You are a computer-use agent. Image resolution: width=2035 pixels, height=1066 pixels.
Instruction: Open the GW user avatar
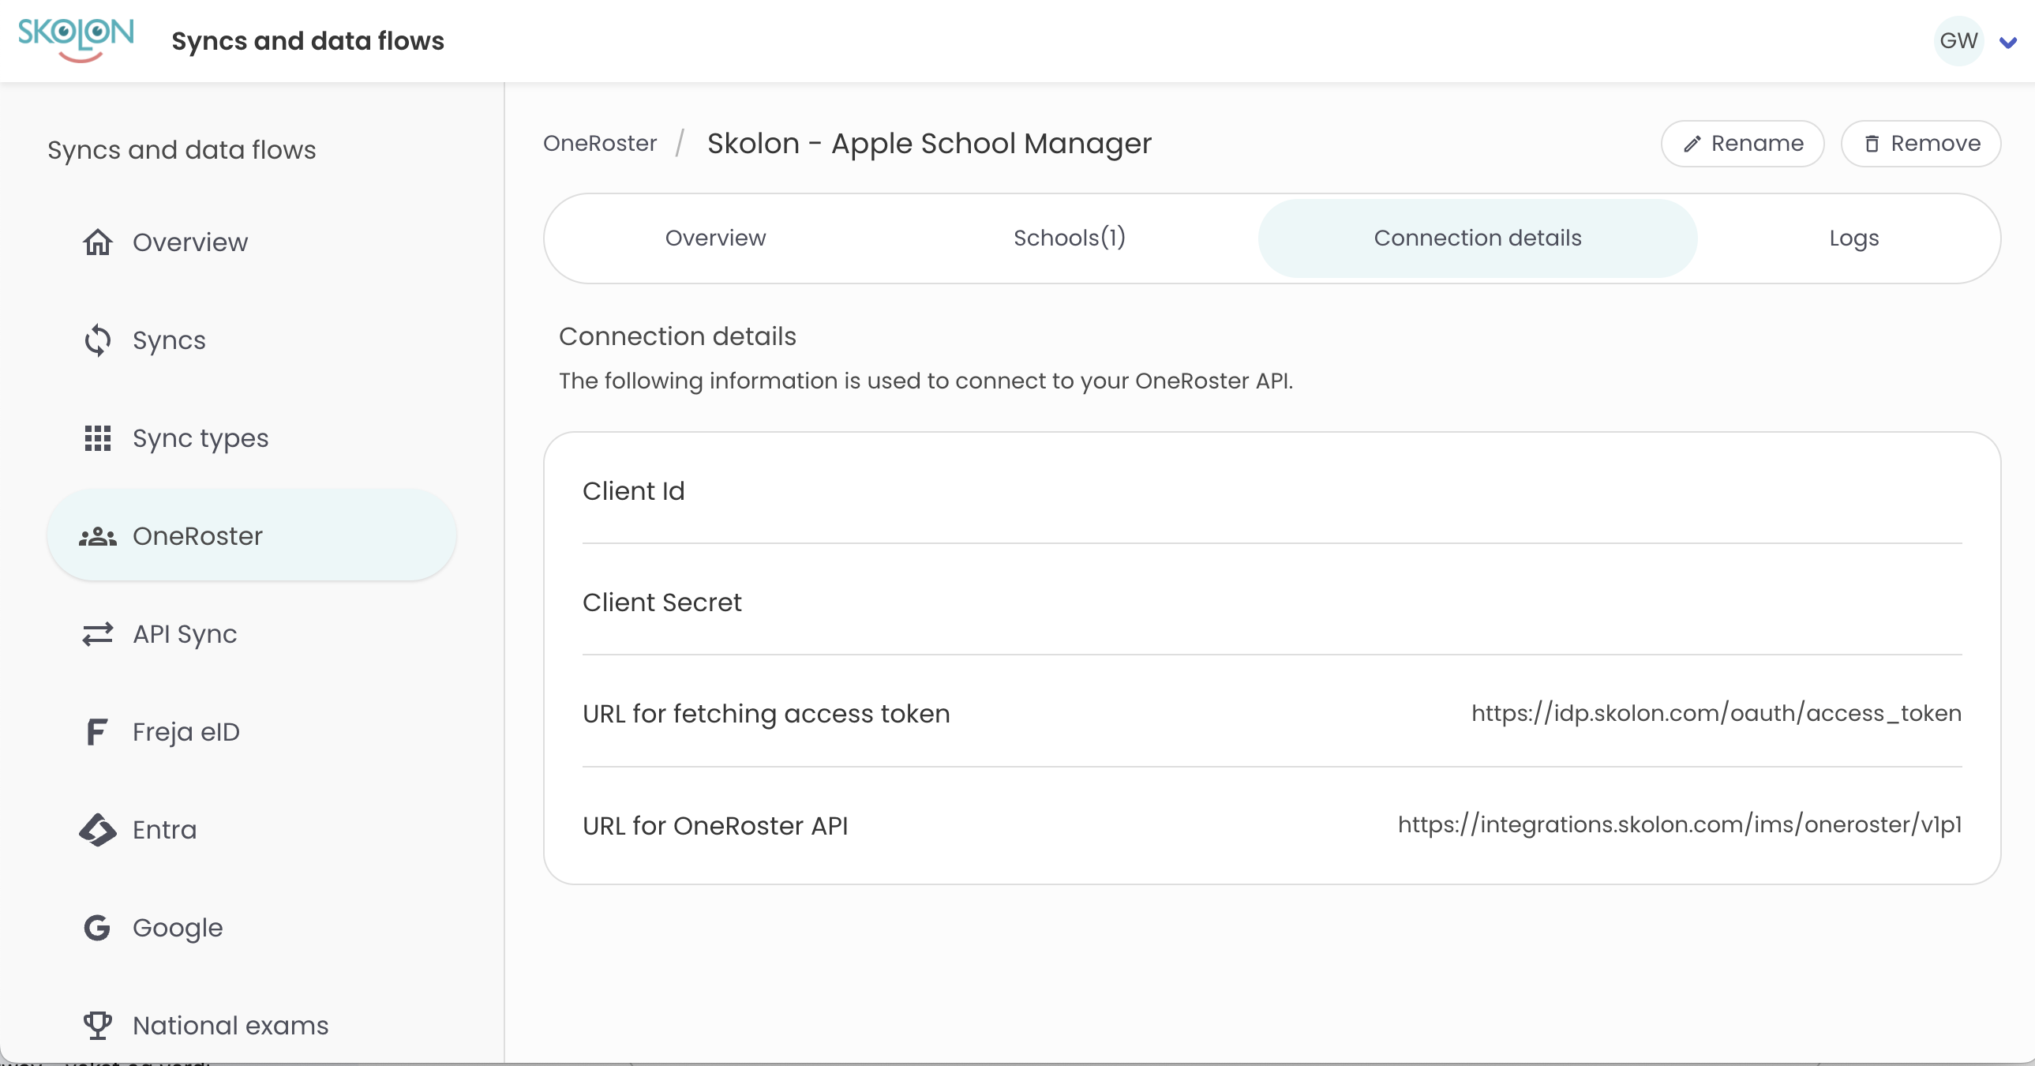tap(1958, 40)
